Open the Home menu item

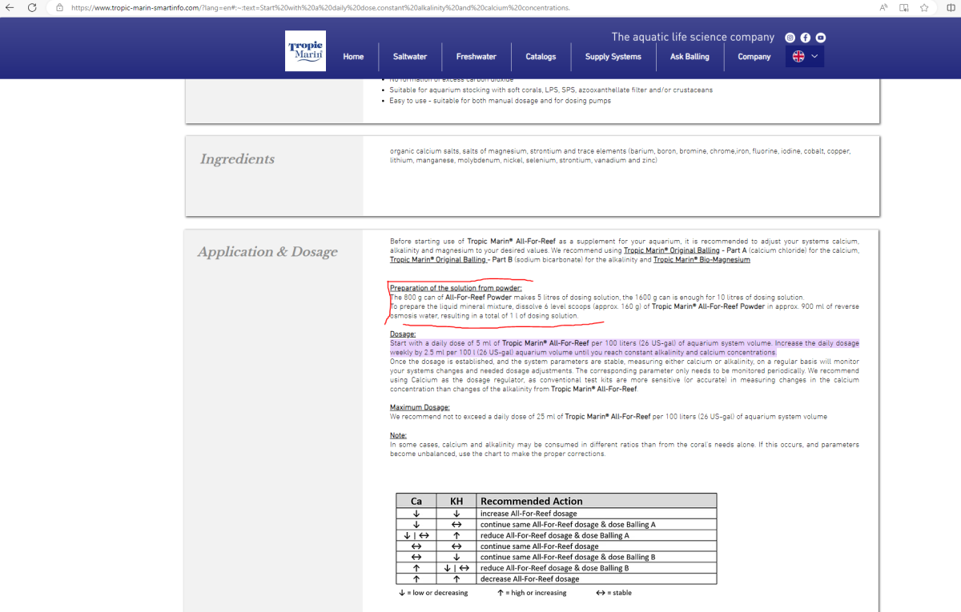tap(353, 57)
